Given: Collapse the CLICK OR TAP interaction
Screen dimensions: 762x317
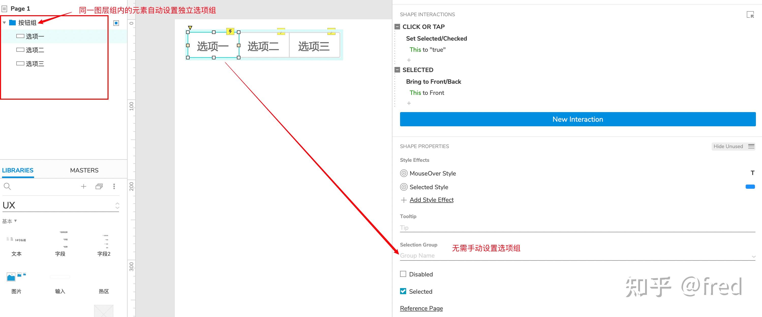Looking at the screenshot, I should (x=397, y=27).
